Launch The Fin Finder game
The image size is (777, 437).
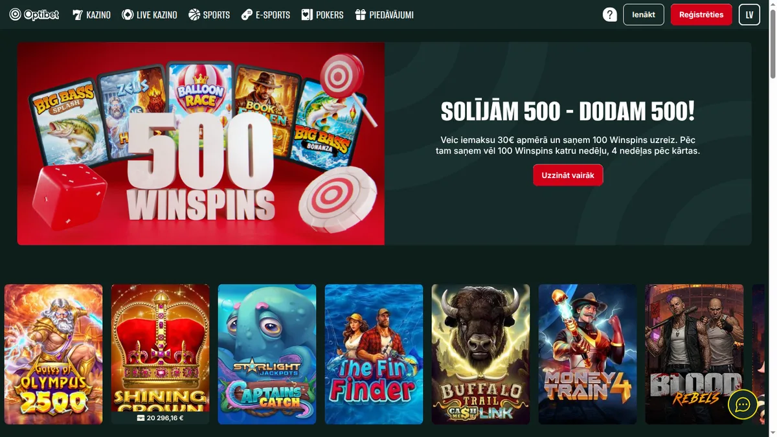click(x=374, y=354)
